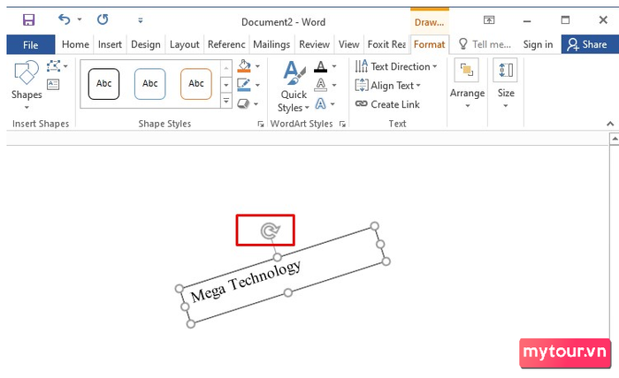Open the Edit Shape dropdown

tap(57, 66)
